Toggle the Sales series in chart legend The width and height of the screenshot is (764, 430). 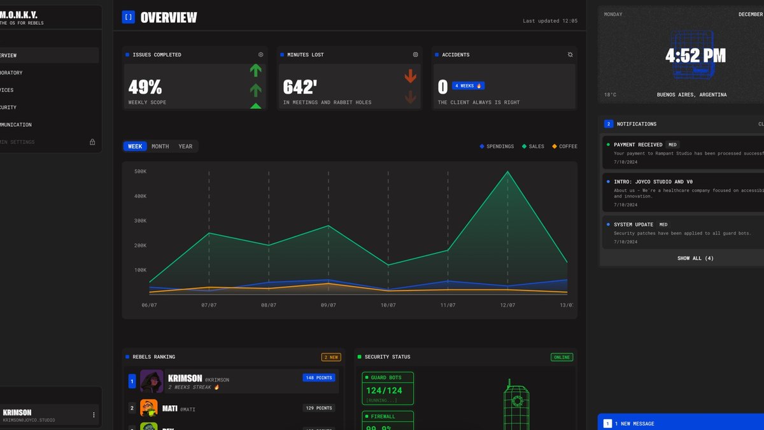click(x=533, y=147)
